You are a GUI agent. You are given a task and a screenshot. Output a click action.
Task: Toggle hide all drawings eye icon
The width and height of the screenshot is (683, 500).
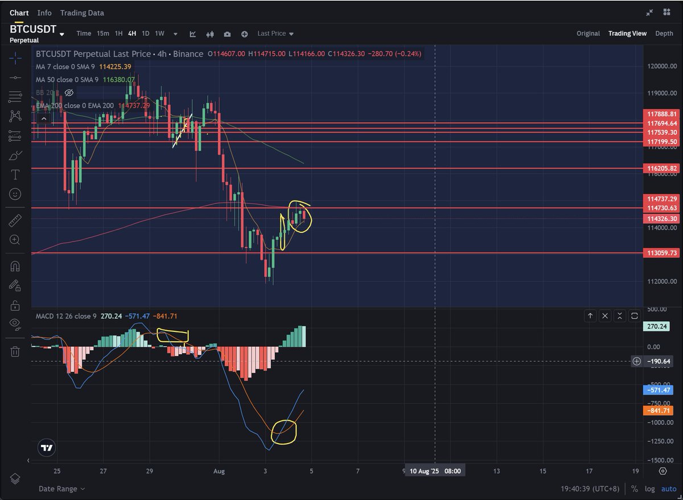(15, 325)
